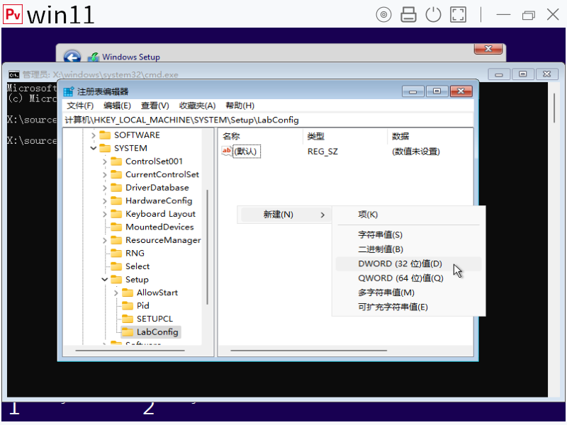The height and width of the screenshot is (425, 567).
Task: Expand the ControlSet001 key
Action: 104,161
